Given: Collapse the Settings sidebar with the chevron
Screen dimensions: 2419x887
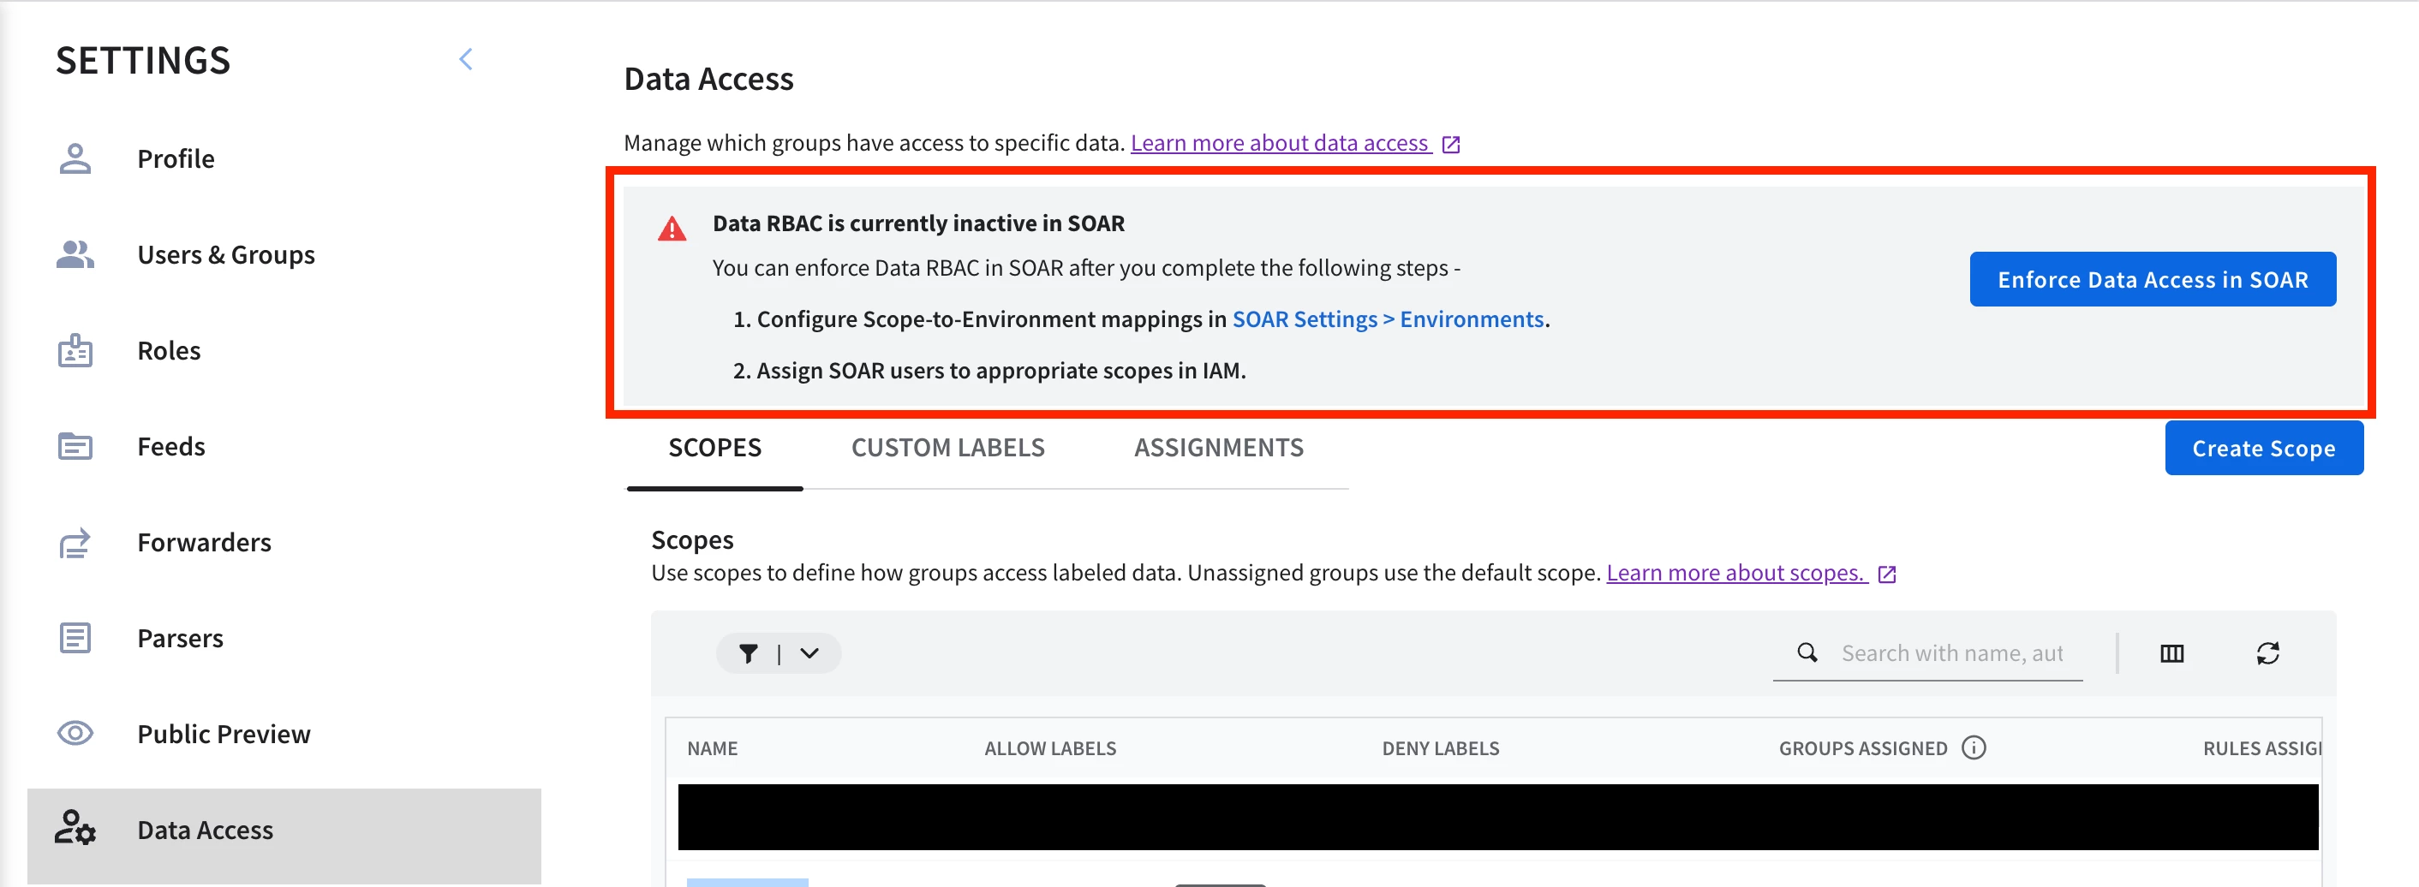Looking at the screenshot, I should tap(466, 59).
